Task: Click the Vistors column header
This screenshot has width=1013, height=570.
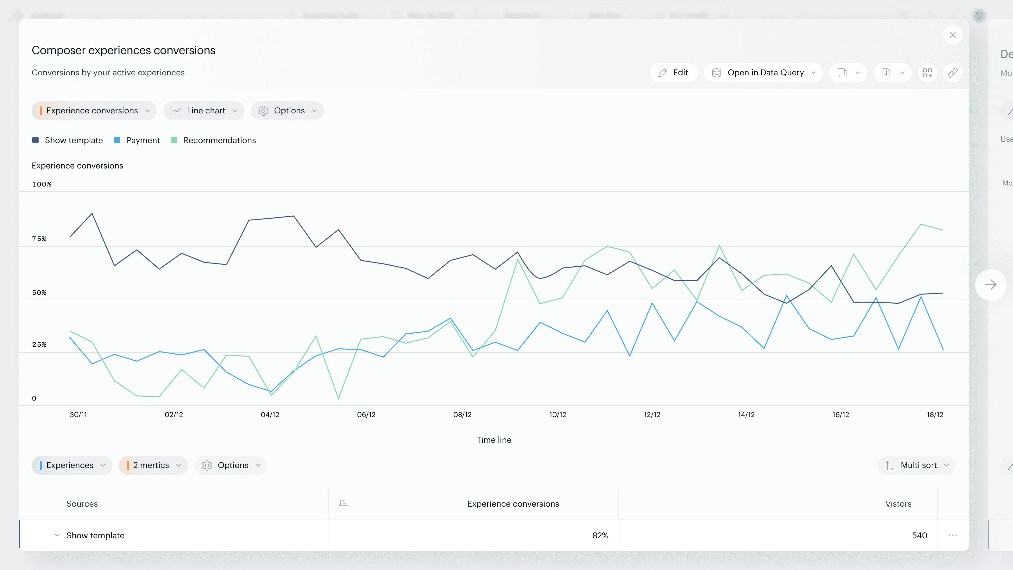Action: 898,504
